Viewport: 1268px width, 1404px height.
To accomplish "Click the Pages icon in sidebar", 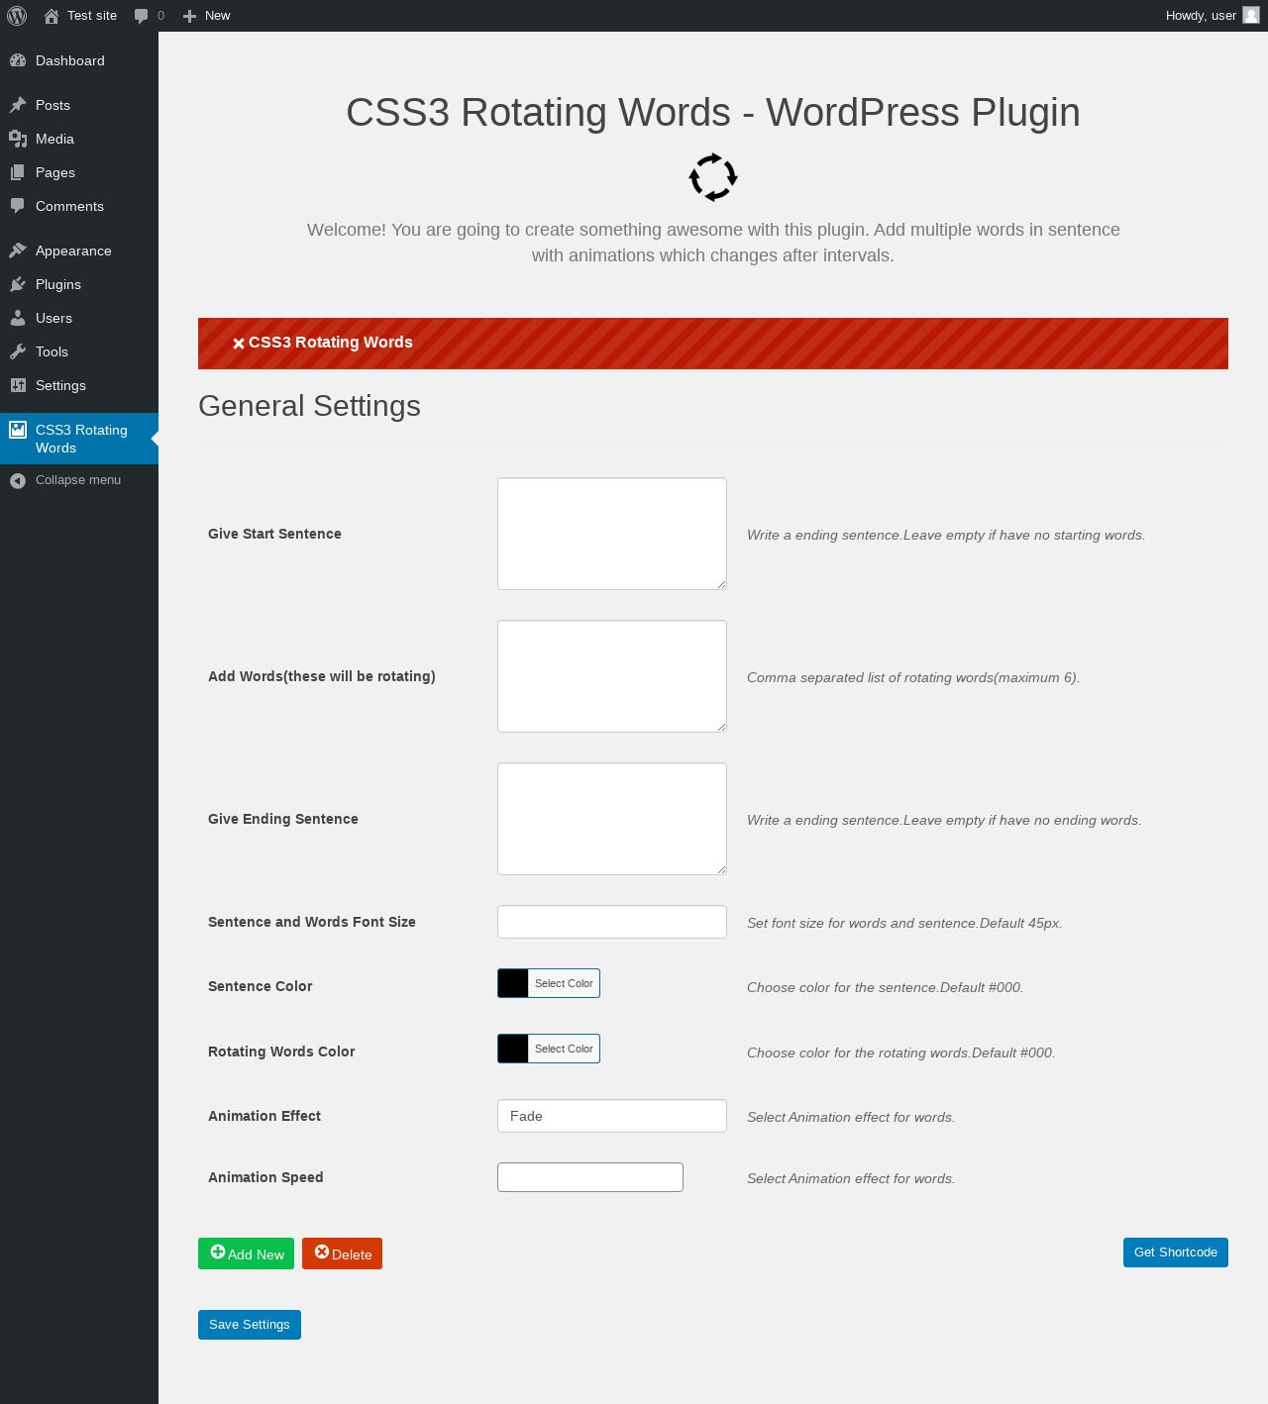I will click(x=18, y=172).
